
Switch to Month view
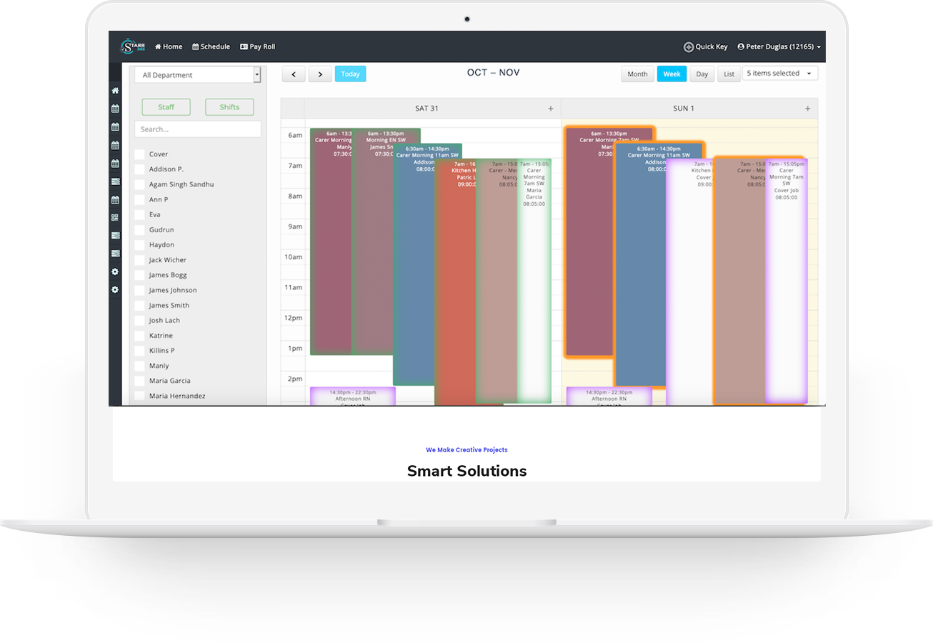tap(637, 74)
